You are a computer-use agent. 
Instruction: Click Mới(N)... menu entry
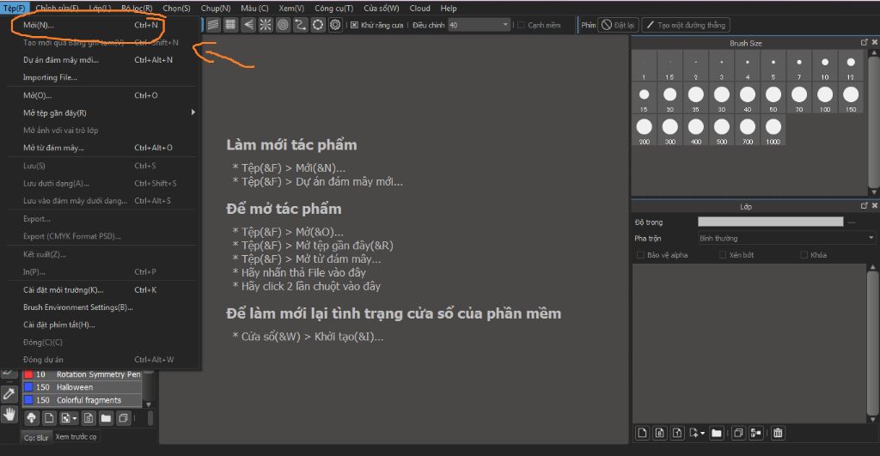[103, 25]
